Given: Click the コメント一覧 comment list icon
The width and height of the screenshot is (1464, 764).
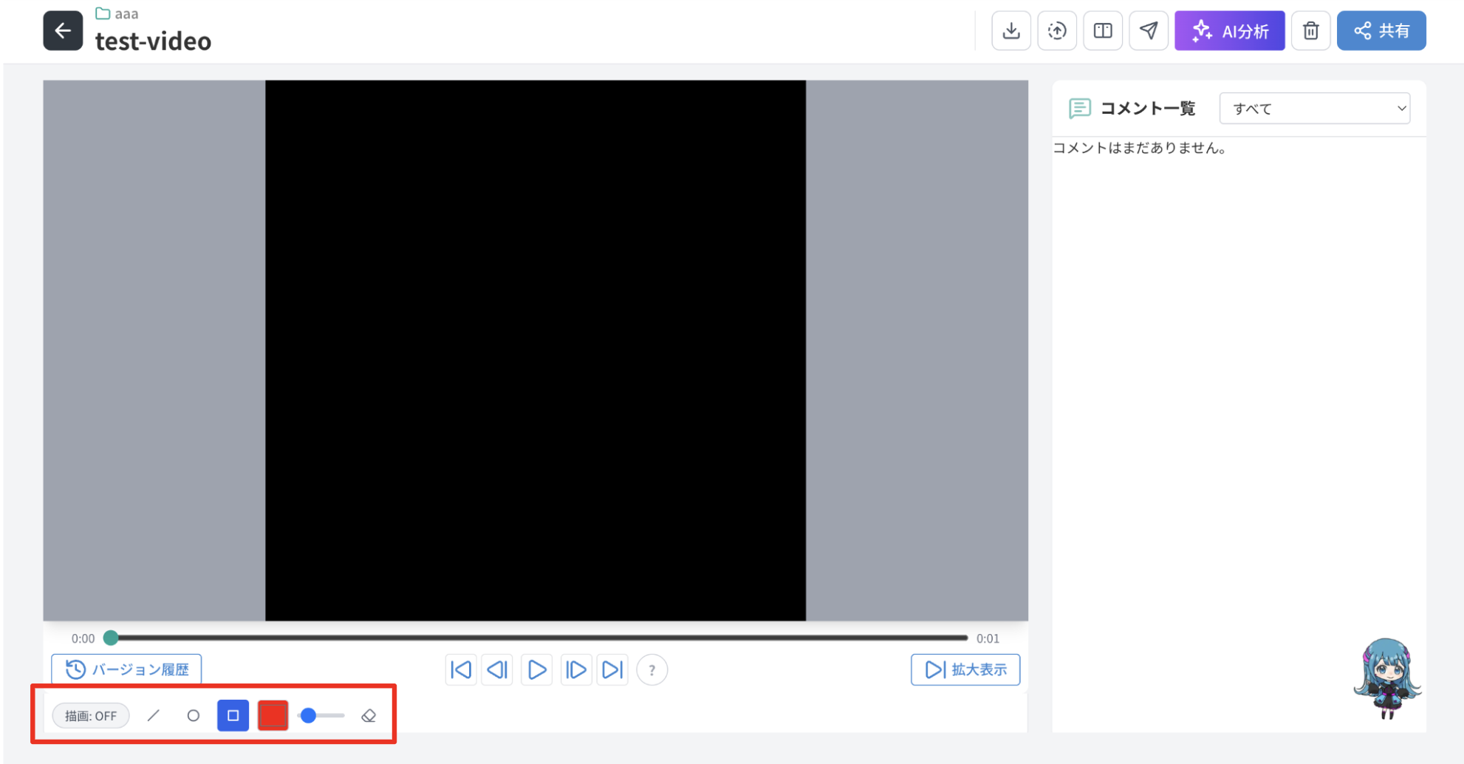Looking at the screenshot, I should [x=1080, y=109].
